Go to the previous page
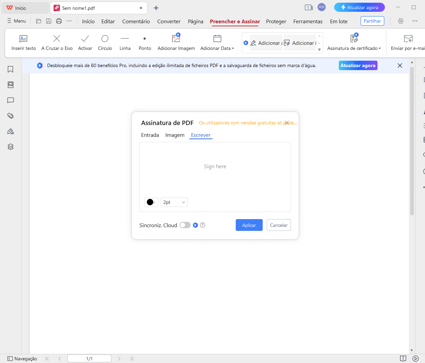Viewport: 425px width, 363px height. (x=60, y=359)
